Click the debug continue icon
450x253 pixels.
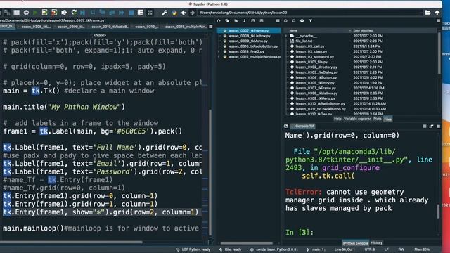[x=121, y=13]
